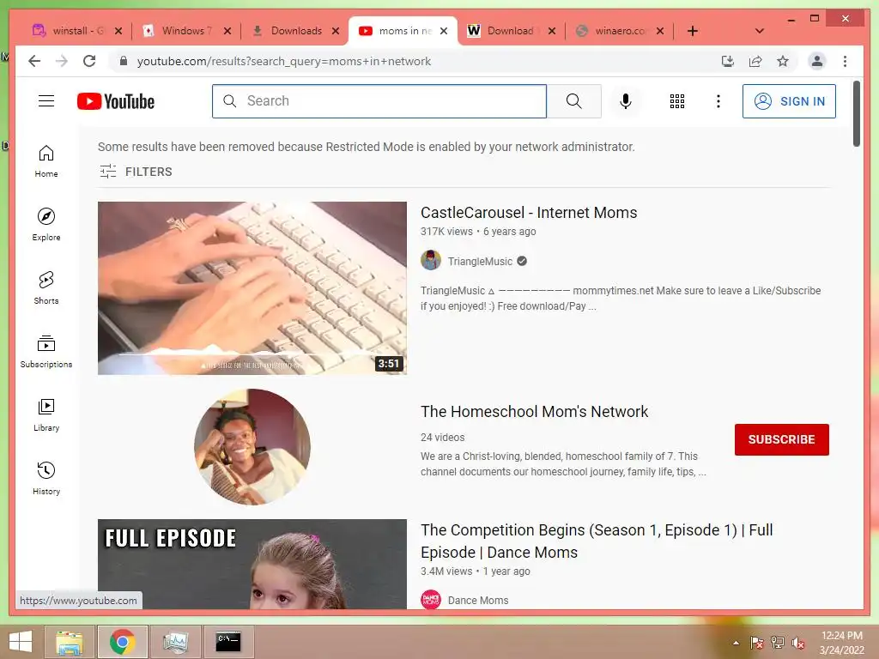Click the SIGN IN button

[789, 101]
